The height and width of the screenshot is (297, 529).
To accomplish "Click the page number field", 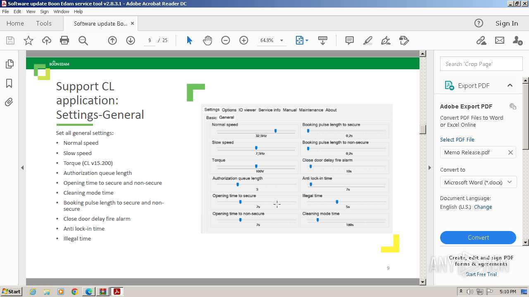I will (x=149, y=40).
